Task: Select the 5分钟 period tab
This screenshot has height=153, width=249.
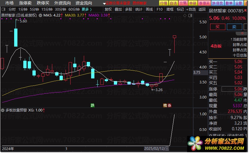Action: (x=34, y=9)
